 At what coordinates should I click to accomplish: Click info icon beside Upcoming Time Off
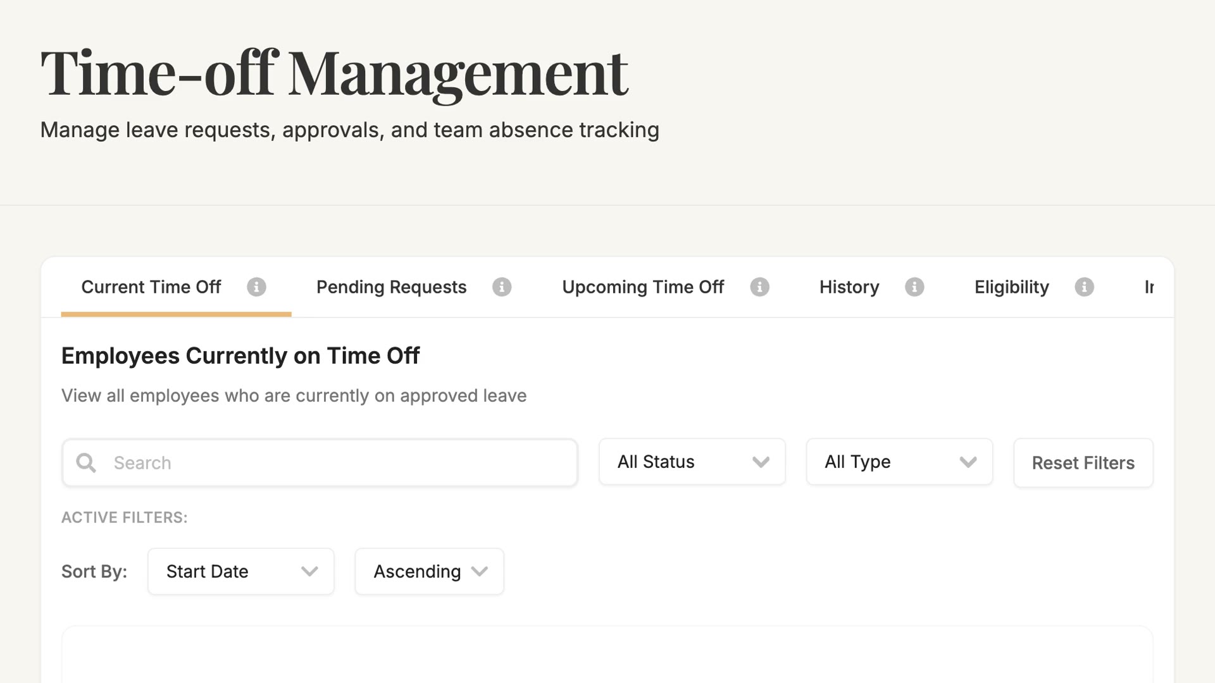point(760,287)
